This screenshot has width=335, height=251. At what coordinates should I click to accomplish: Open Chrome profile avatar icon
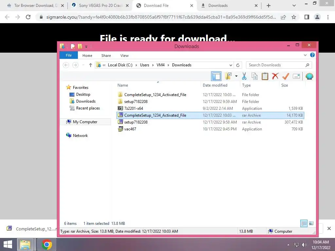[x=317, y=17]
